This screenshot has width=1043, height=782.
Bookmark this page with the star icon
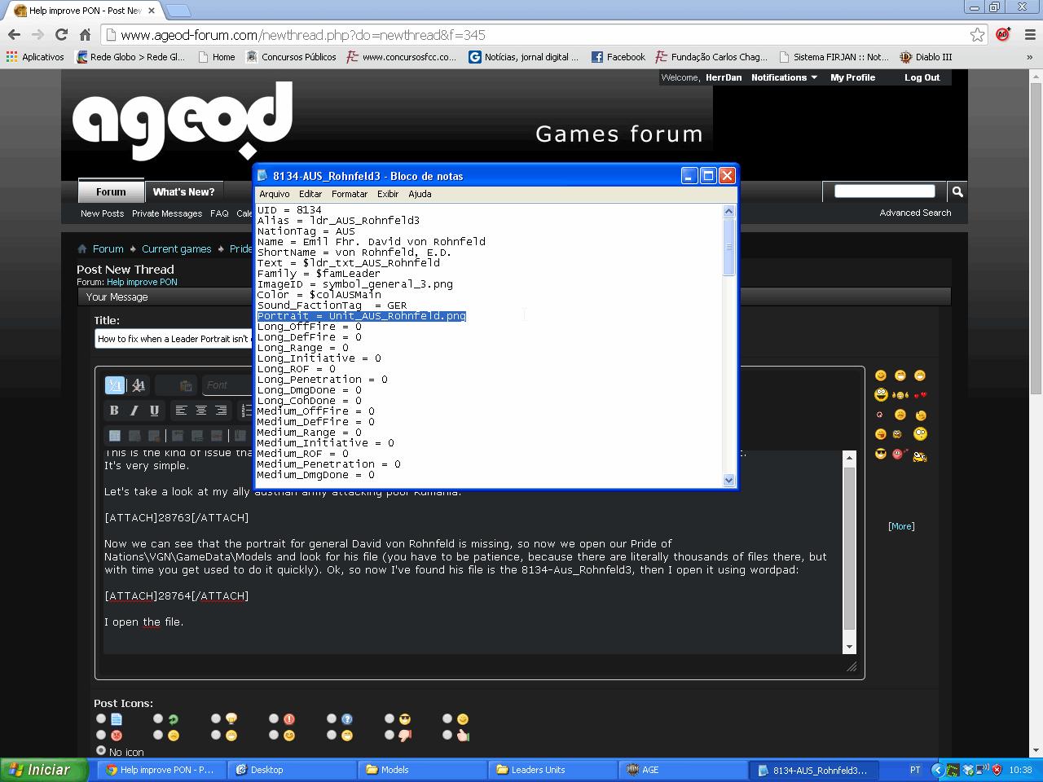click(x=977, y=34)
